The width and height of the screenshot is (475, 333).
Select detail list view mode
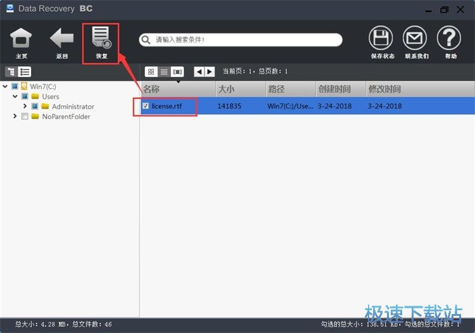click(164, 72)
